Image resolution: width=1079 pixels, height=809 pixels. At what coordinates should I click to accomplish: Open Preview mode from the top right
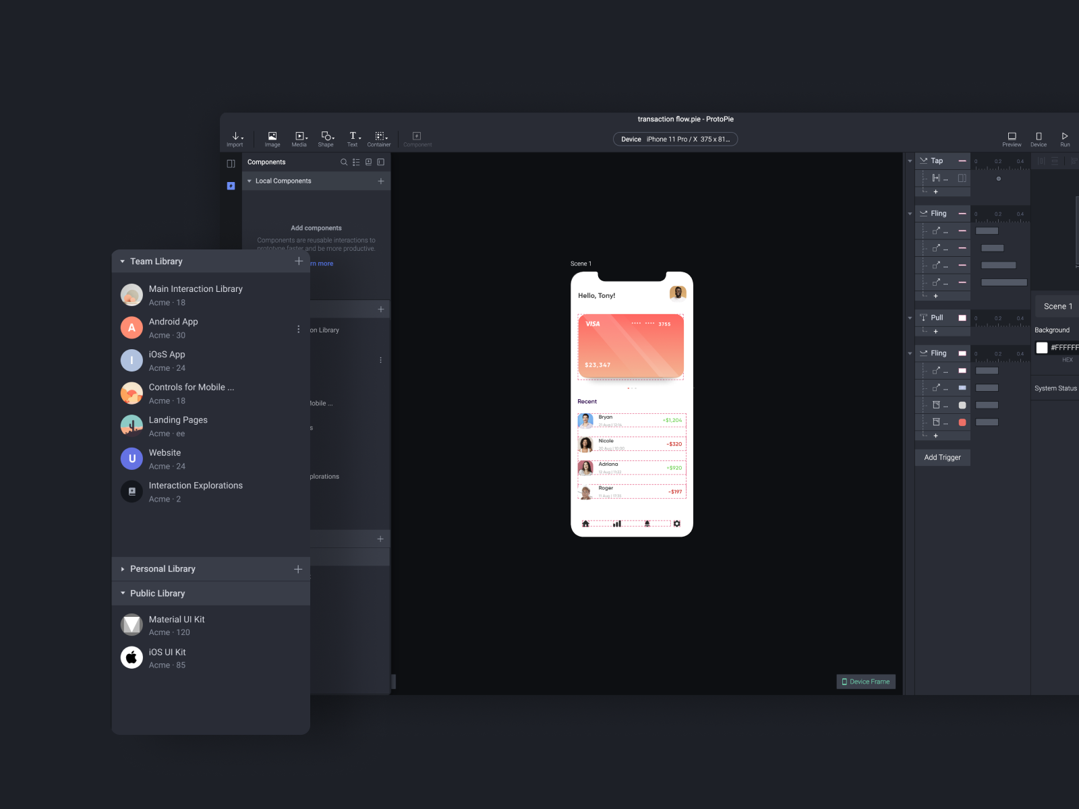pos(1012,138)
